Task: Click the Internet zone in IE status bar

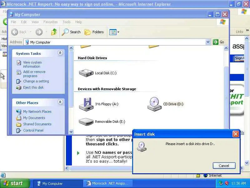Action: pyautogui.click(x=212, y=175)
